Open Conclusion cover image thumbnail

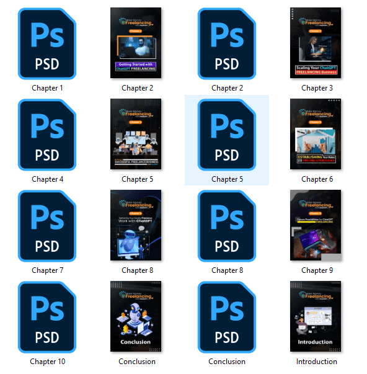point(136,316)
